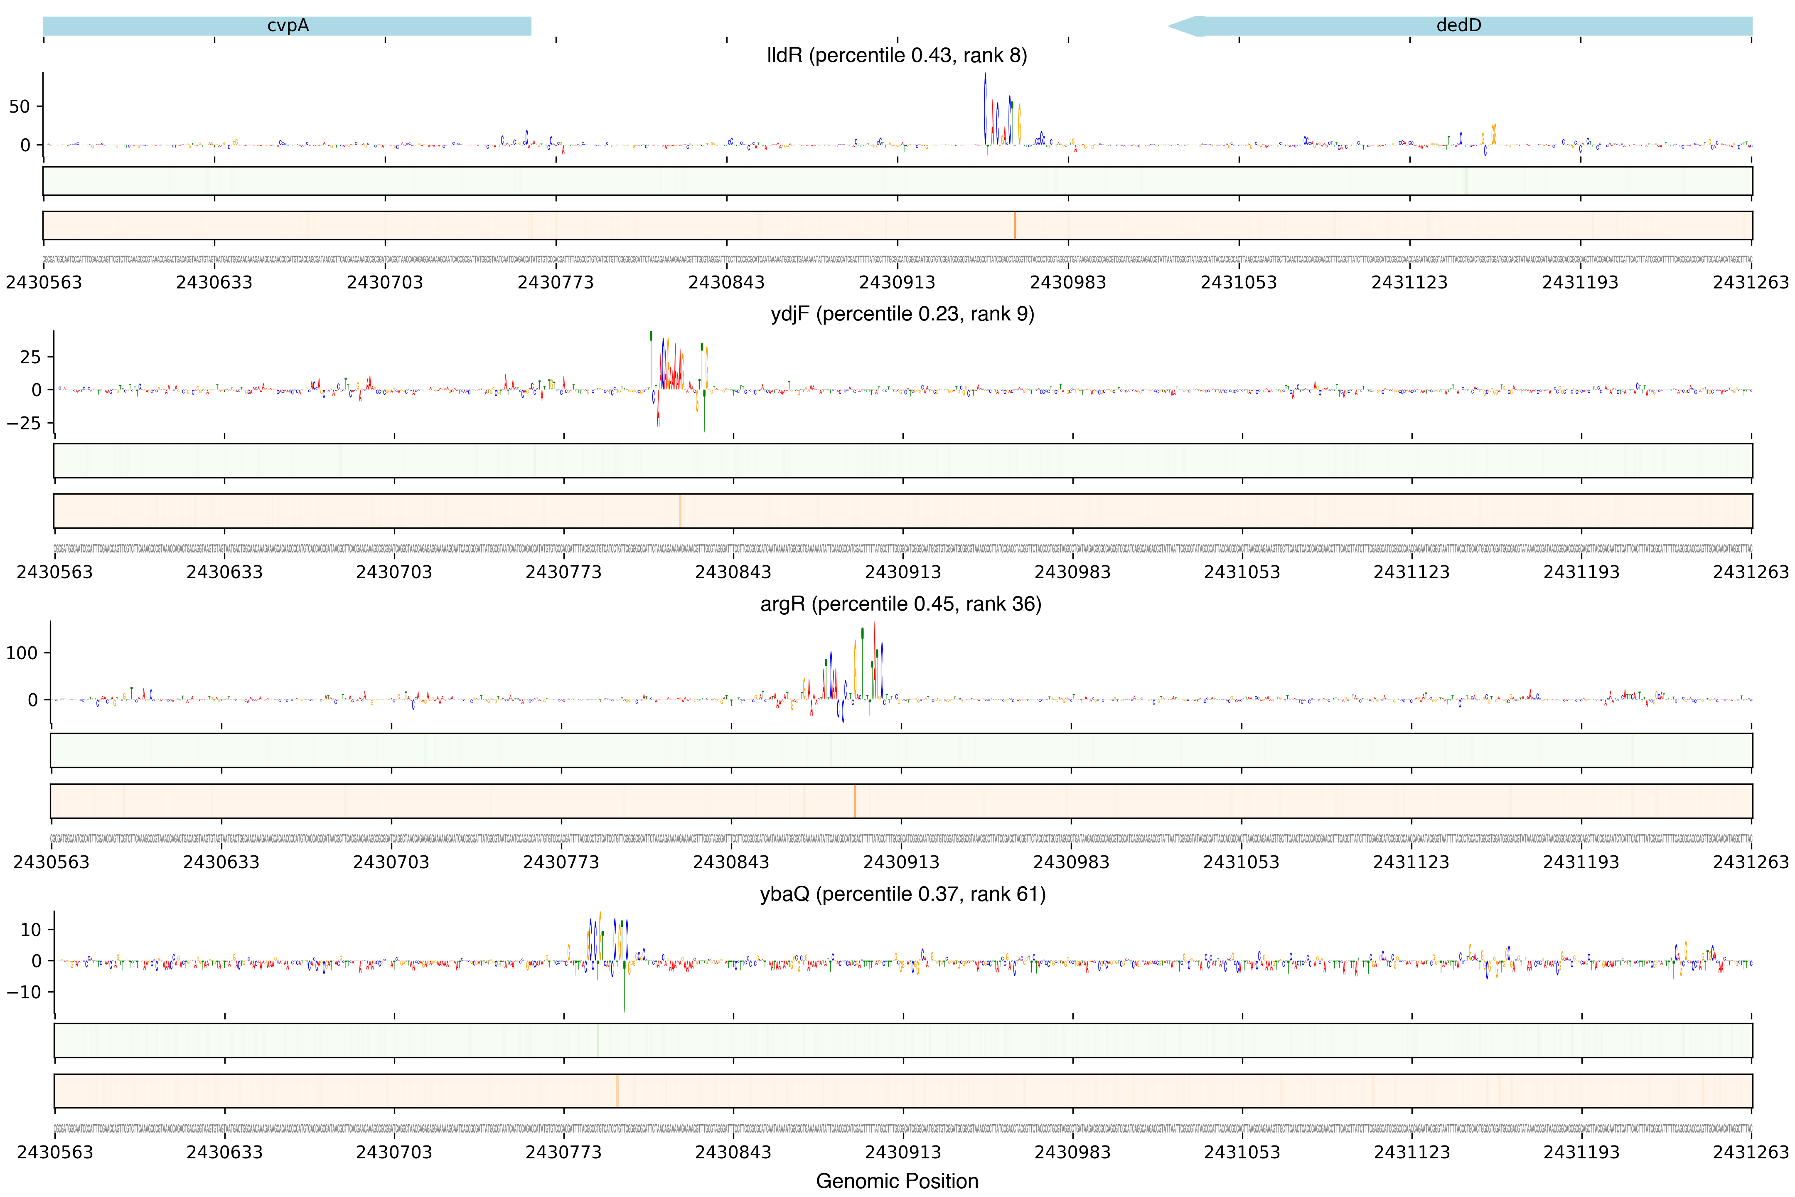Image resolution: width=1795 pixels, height=1197 pixels.
Task: Click the ybaQ percentile title text
Action: [x=902, y=894]
